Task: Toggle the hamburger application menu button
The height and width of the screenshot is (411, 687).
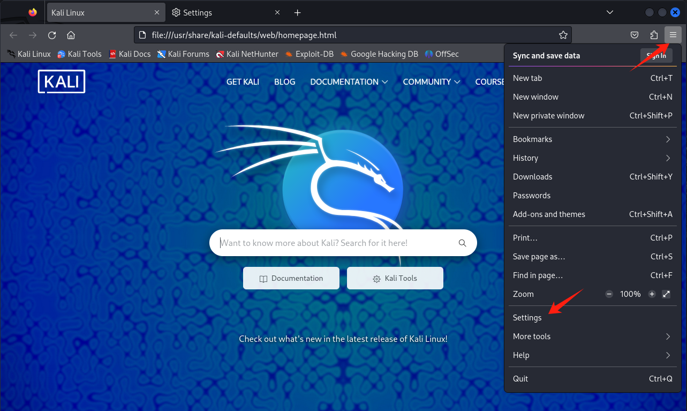Action: pyautogui.click(x=673, y=35)
